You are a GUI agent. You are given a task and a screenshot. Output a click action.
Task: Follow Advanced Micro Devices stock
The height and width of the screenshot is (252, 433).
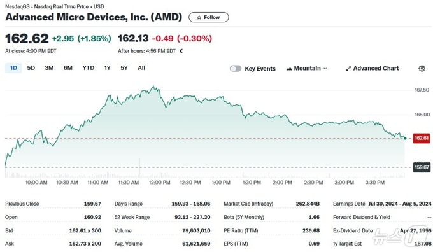click(208, 17)
